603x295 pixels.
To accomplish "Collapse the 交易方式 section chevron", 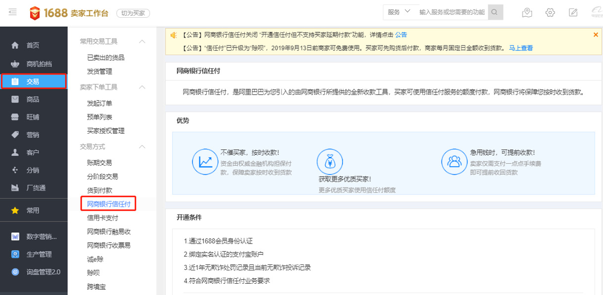I will click(142, 147).
